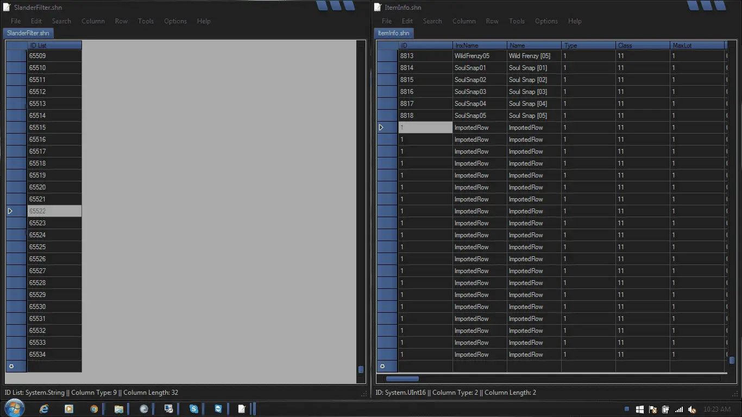Select the cell 65534
This screenshot has height=417, width=742.
click(x=54, y=355)
